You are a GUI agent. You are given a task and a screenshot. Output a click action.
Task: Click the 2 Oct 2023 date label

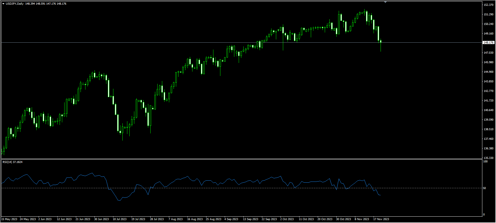tap(287, 219)
